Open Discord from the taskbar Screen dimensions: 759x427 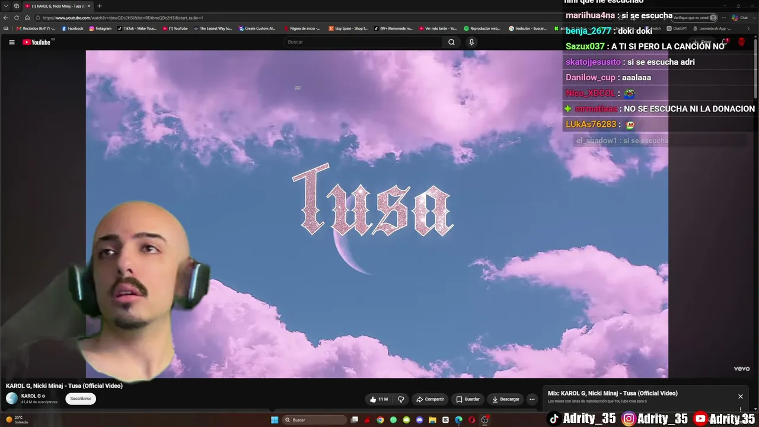pyautogui.click(x=419, y=420)
